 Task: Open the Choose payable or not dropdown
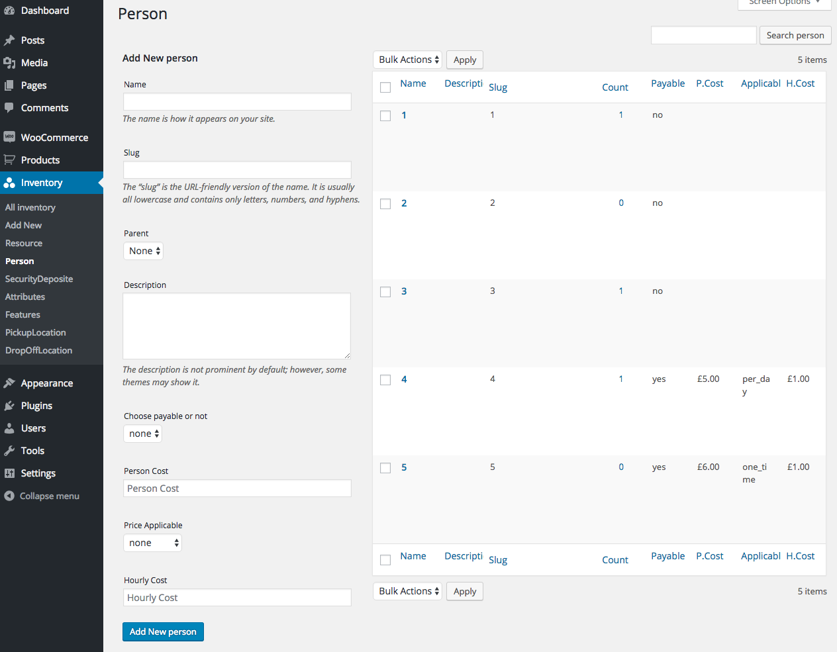coord(142,434)
